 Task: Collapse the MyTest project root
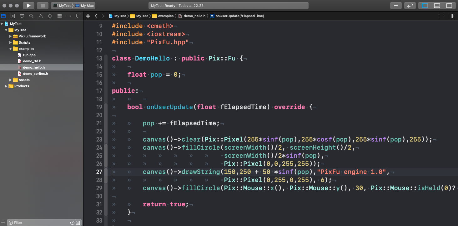[2, 24]
